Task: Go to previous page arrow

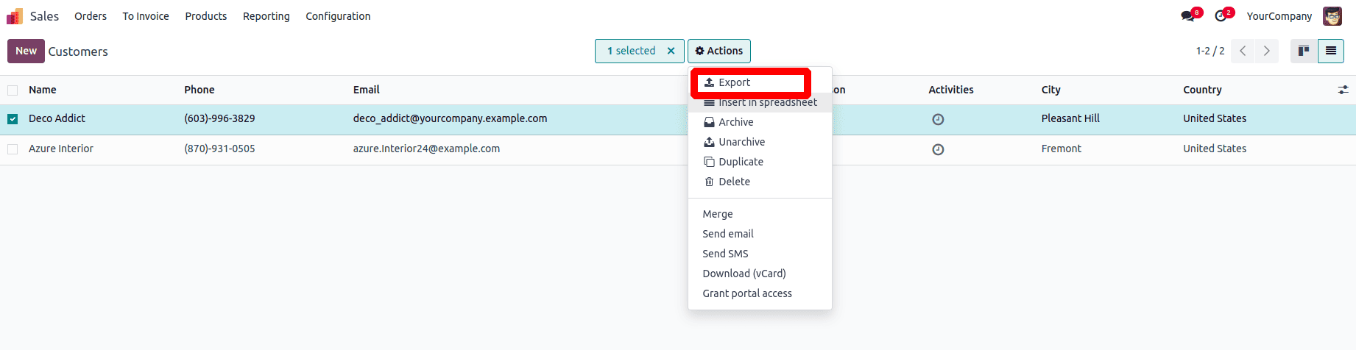Action: [x=1243, y=51]
